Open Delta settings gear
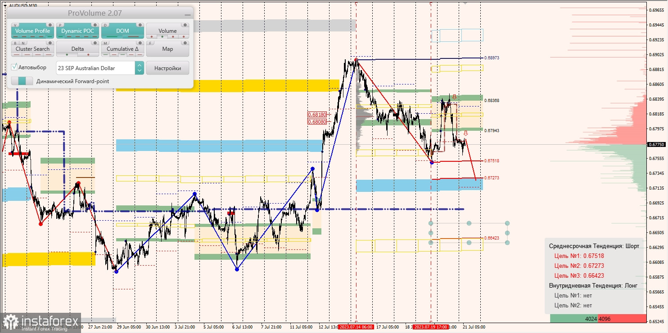The width and height of the screenshot is (668, 333). pos(95,43)
